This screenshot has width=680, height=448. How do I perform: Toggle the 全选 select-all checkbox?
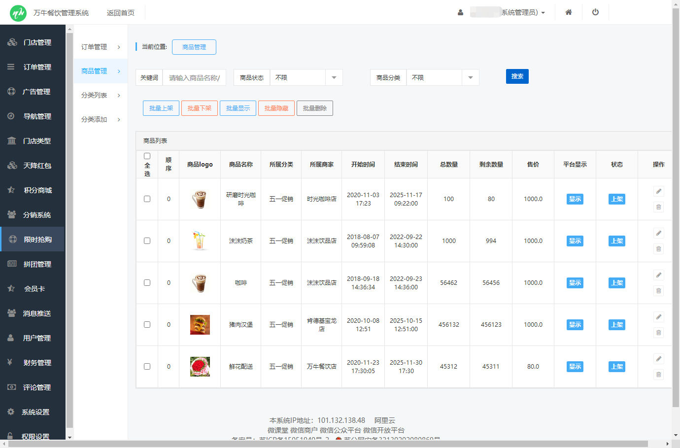[x=147, y=156]
